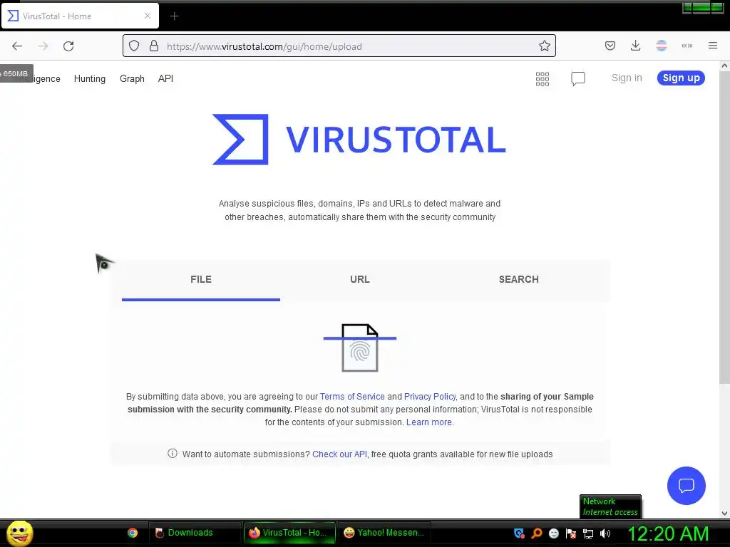Follow the Check our API link

[339, 454]
